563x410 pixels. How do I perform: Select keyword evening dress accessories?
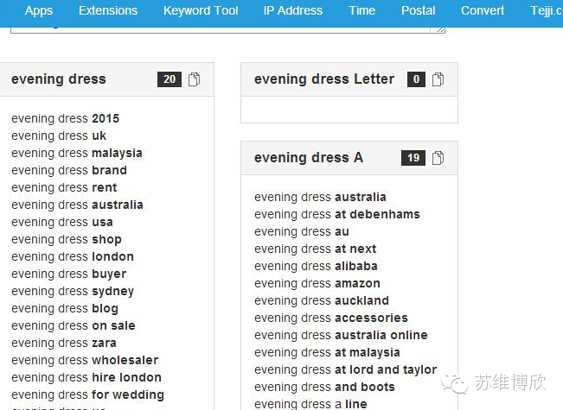coord(331,318)
